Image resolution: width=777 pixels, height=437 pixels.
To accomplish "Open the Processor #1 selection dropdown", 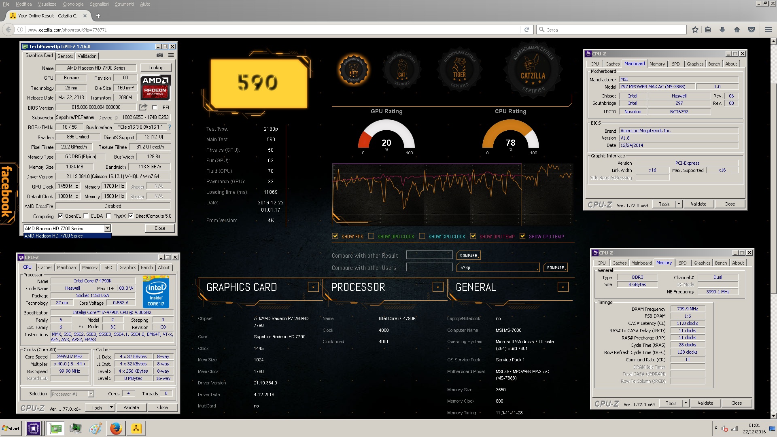I will (x=91, y=394).
